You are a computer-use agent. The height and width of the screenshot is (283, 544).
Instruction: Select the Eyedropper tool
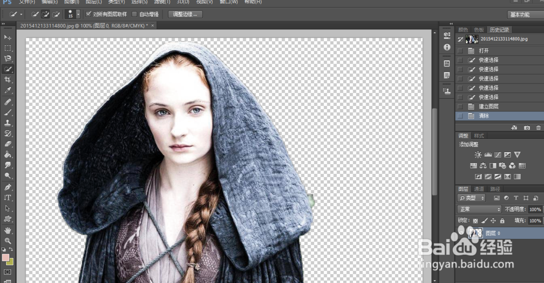tap(8, 90)
